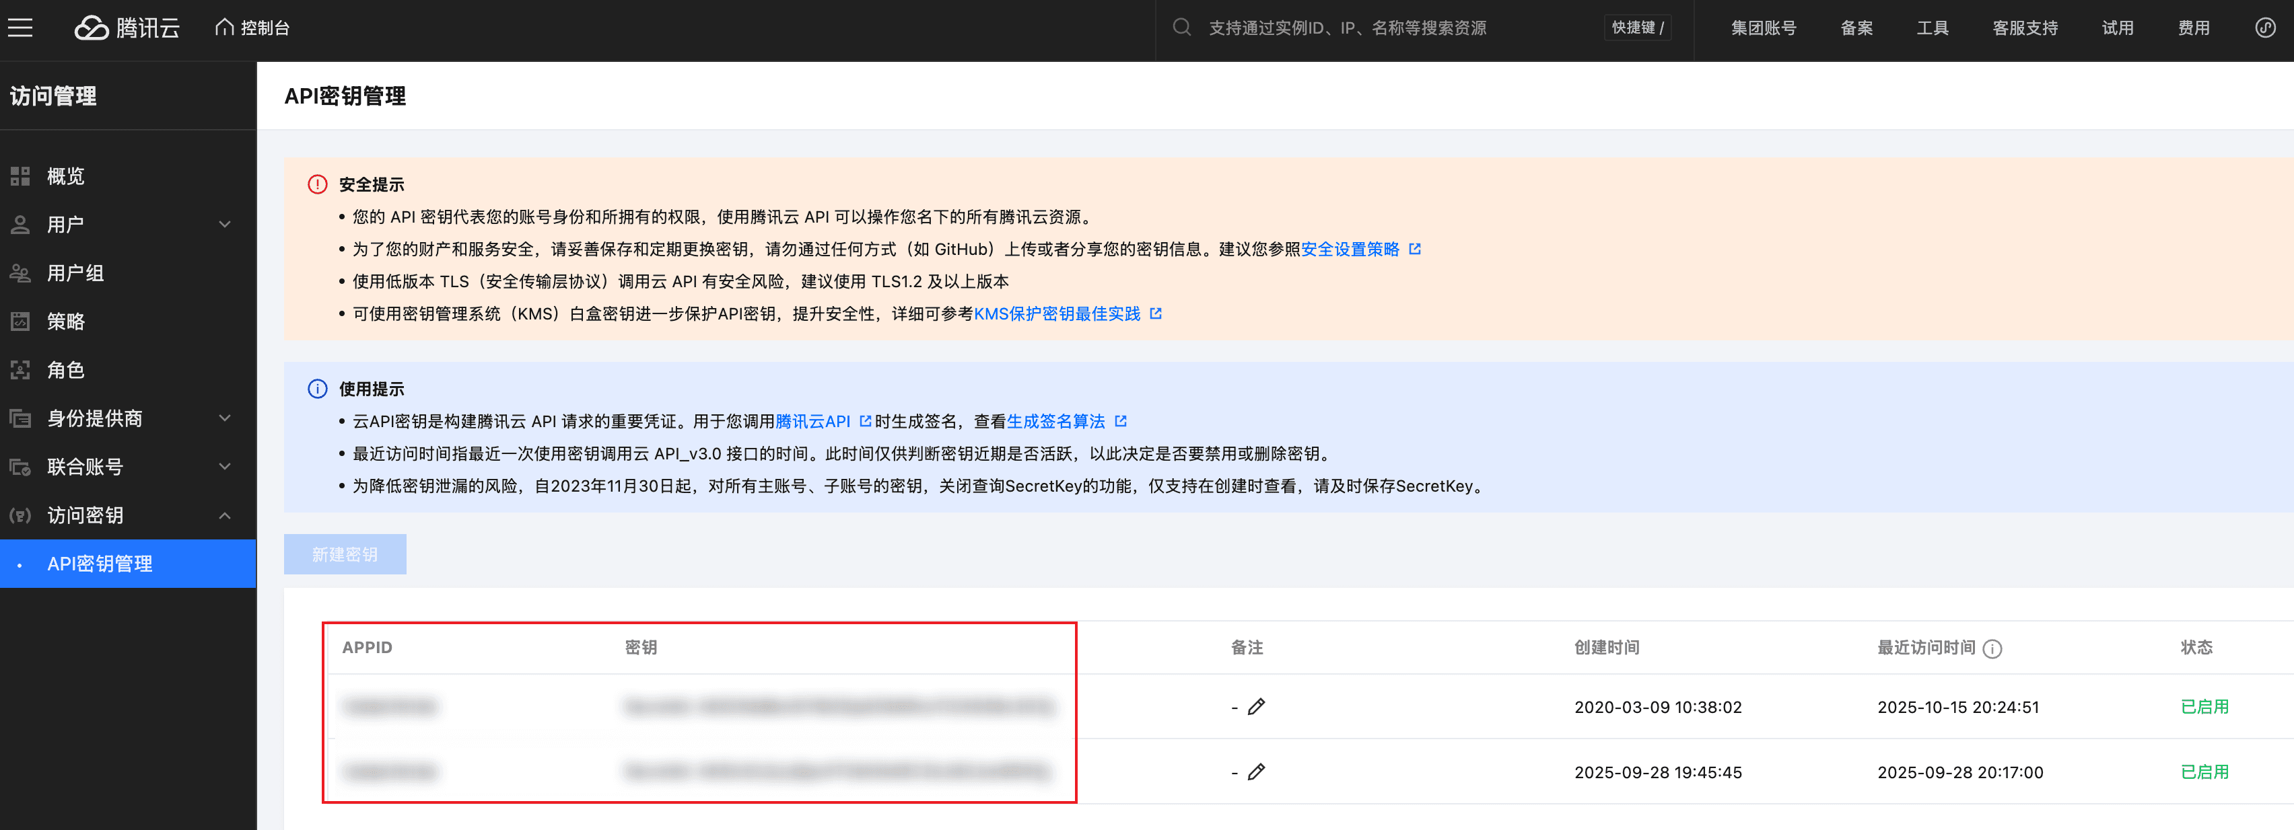Click the search magnifier icon
2294x830 pixels.
1182,28
